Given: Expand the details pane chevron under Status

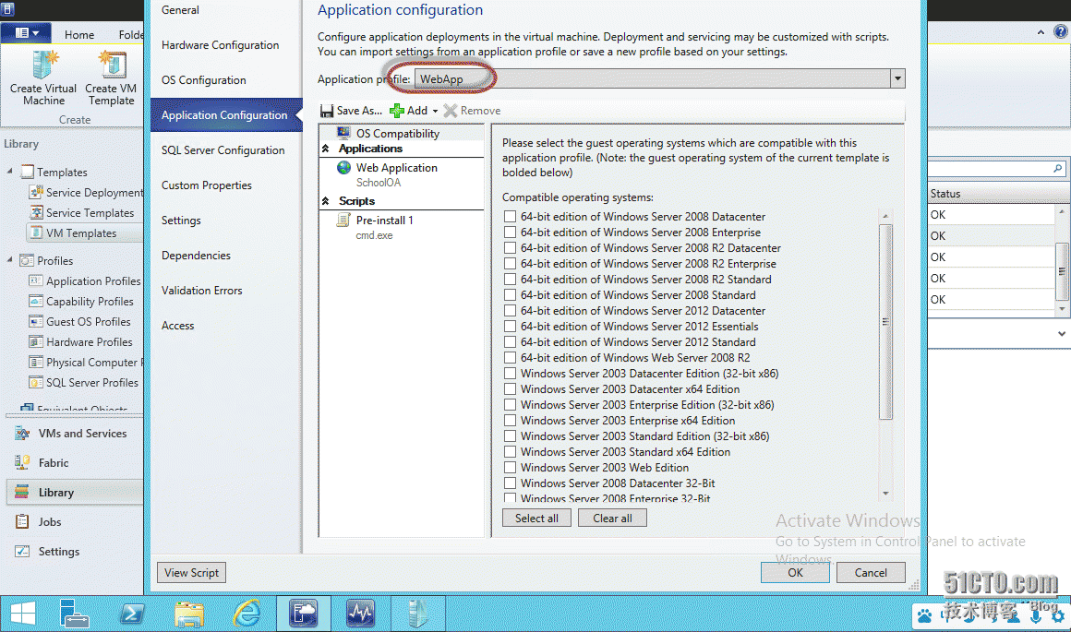Looking at the screenshot, I should pos(1062,334).
